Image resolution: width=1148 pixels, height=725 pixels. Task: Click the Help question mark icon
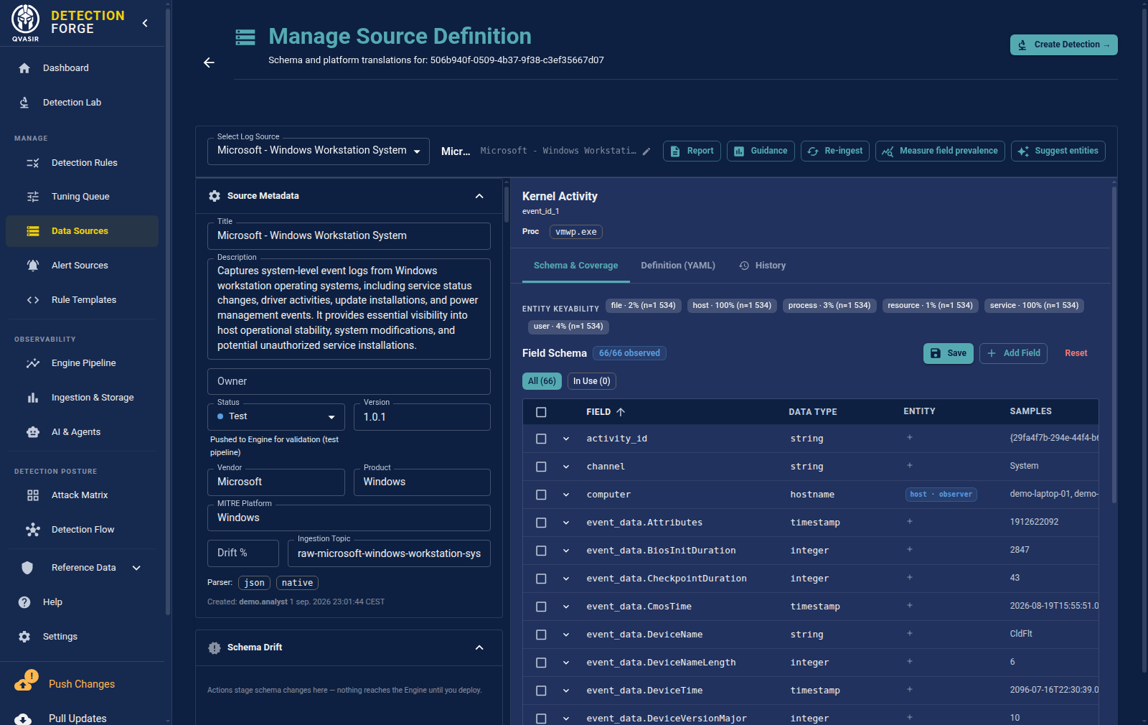24,602
